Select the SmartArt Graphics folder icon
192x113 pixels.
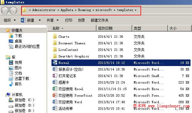55,56
